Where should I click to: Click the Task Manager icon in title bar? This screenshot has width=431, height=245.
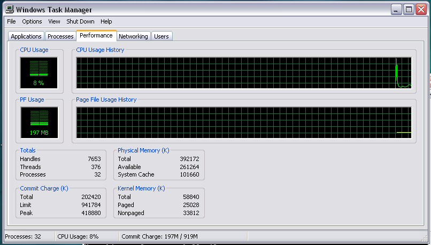point(9,9)
